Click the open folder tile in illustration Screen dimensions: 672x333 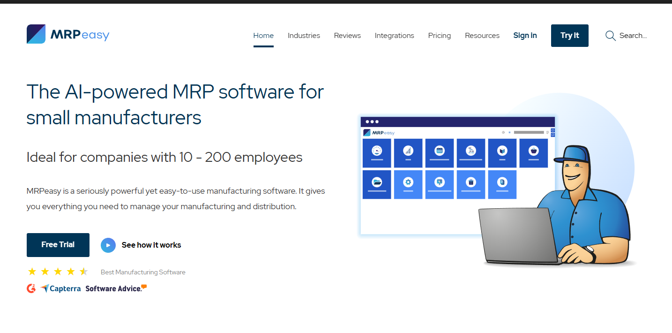377,184
